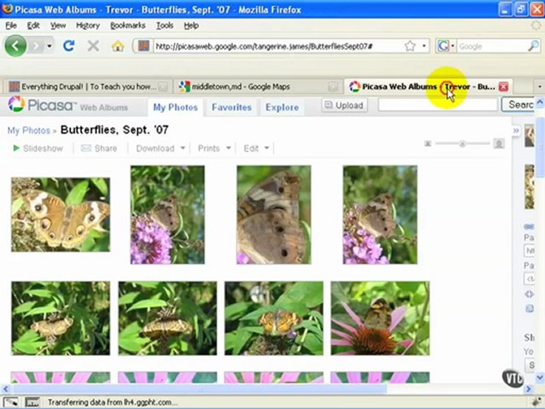Click the horizontal scrollbar left arrow
Image resolution: width=545 pixels, height=409 pixels.
(x=6, y=389)
